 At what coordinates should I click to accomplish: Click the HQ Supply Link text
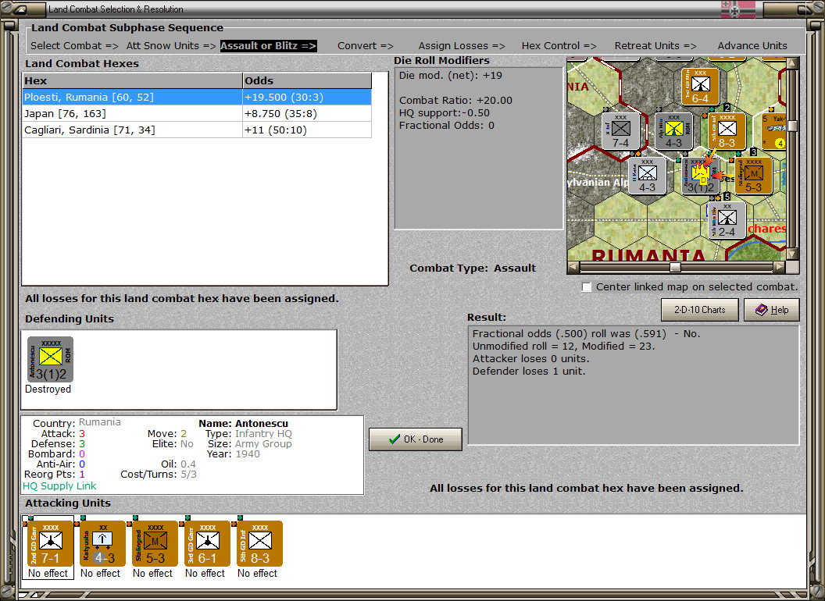(x=59, y=485)
